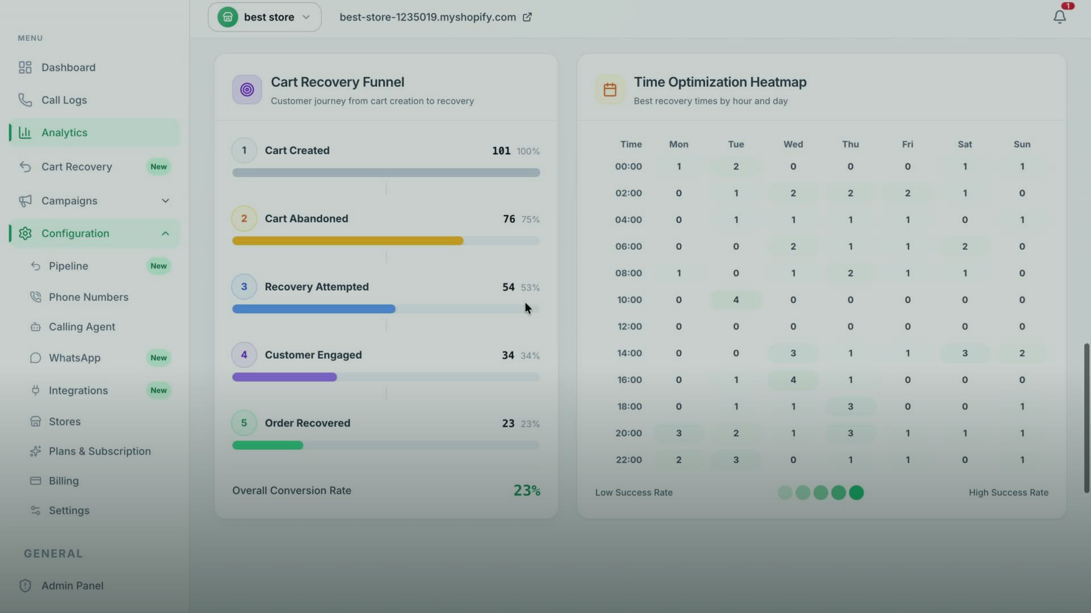The height and width of the screenshot is (613, 1091).
Task: Click the Cart Abandoned yellow progress bar
Action: pyautogui.click(x=348, y=241)
